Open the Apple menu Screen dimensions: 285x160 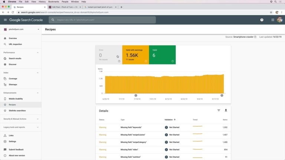[4, 1]
